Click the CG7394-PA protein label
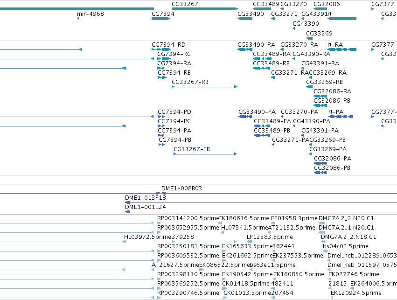This screenshot has width=397, height=300. [174, 131]
